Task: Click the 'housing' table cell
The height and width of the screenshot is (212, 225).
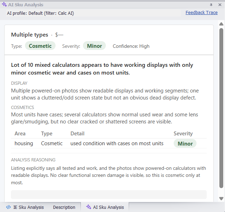Action: 24,143
